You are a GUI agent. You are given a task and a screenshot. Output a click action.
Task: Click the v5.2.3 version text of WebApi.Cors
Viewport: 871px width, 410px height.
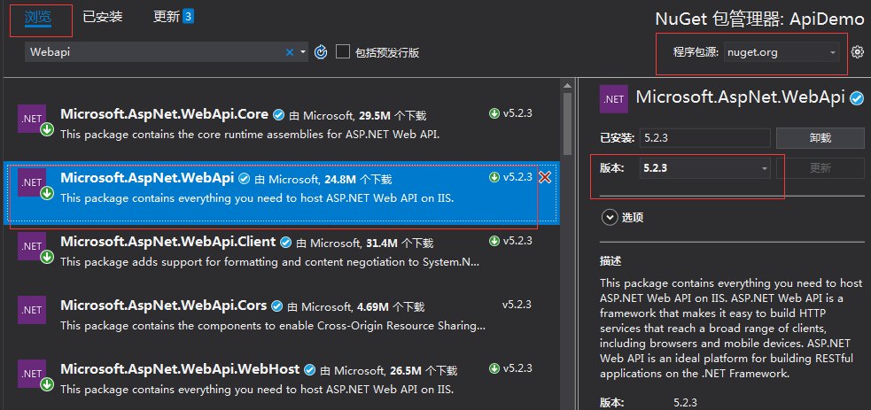(517, 305)
